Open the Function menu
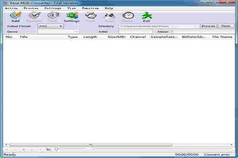The image size is (238, 158). [x=90, y=8]
